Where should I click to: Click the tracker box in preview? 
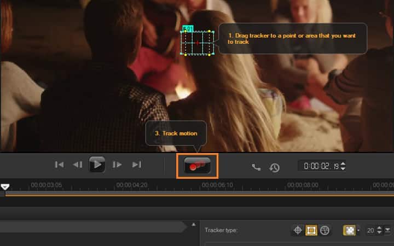click(x=198, y=43)
